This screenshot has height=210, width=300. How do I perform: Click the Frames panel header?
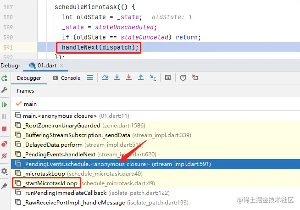click(x=25, y=91)
